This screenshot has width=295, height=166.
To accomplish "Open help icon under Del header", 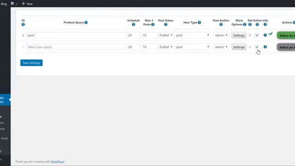I will [250, 24].
